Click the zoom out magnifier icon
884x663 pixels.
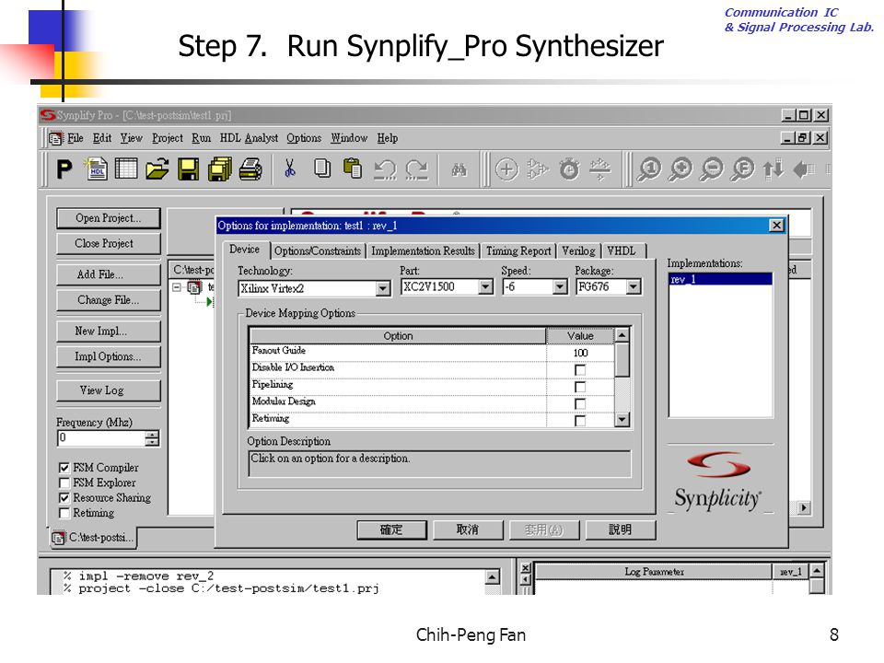[712, 169]
